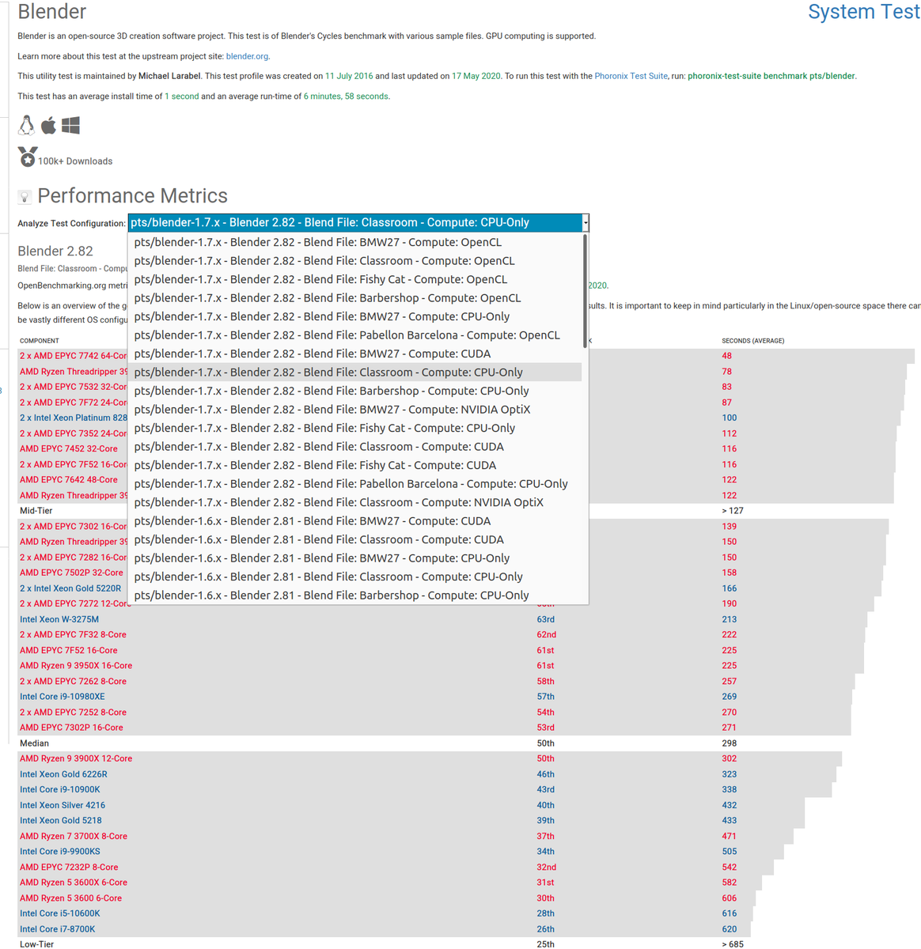Click the Apple macOS platform icon
The image size is (921, 949).
click(x=48, y=125)
